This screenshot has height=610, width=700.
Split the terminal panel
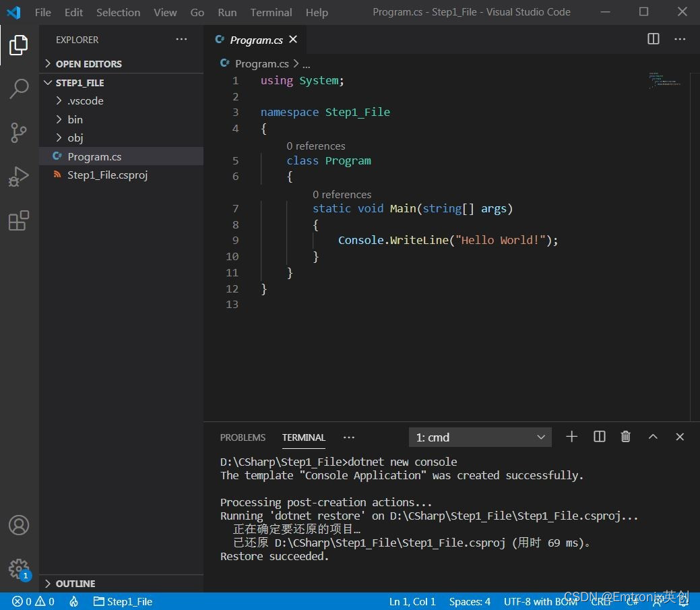coord(599,436)
